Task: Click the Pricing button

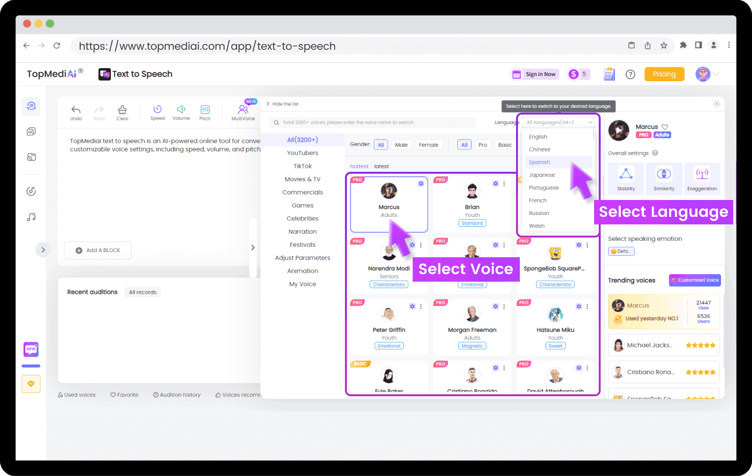Action: [664, 74]
